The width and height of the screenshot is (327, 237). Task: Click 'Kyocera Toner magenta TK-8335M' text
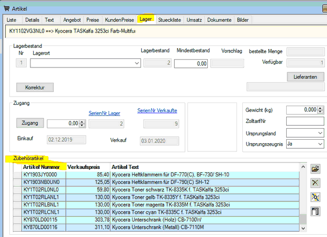point(171,204)
